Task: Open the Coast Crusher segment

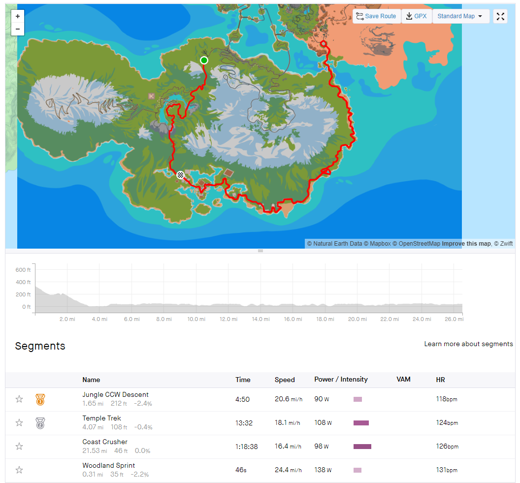Action: [x=105, y=442]
